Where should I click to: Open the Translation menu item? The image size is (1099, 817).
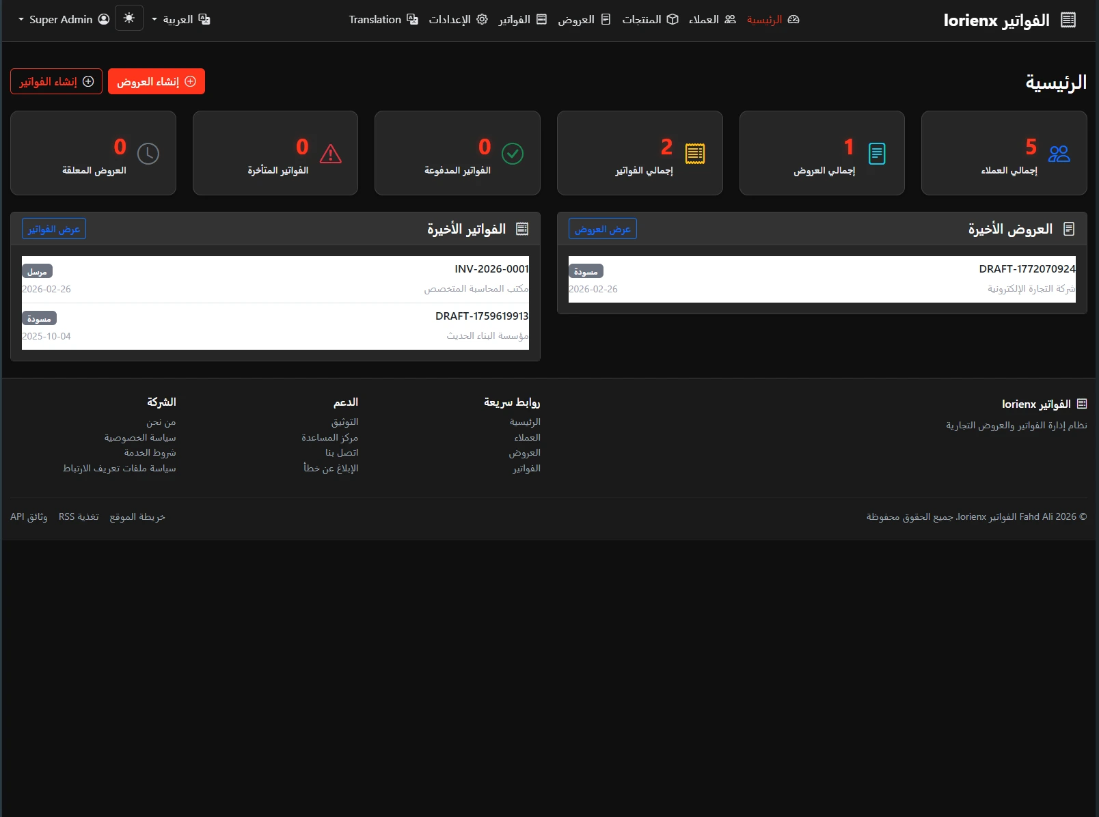click(383, 19)
